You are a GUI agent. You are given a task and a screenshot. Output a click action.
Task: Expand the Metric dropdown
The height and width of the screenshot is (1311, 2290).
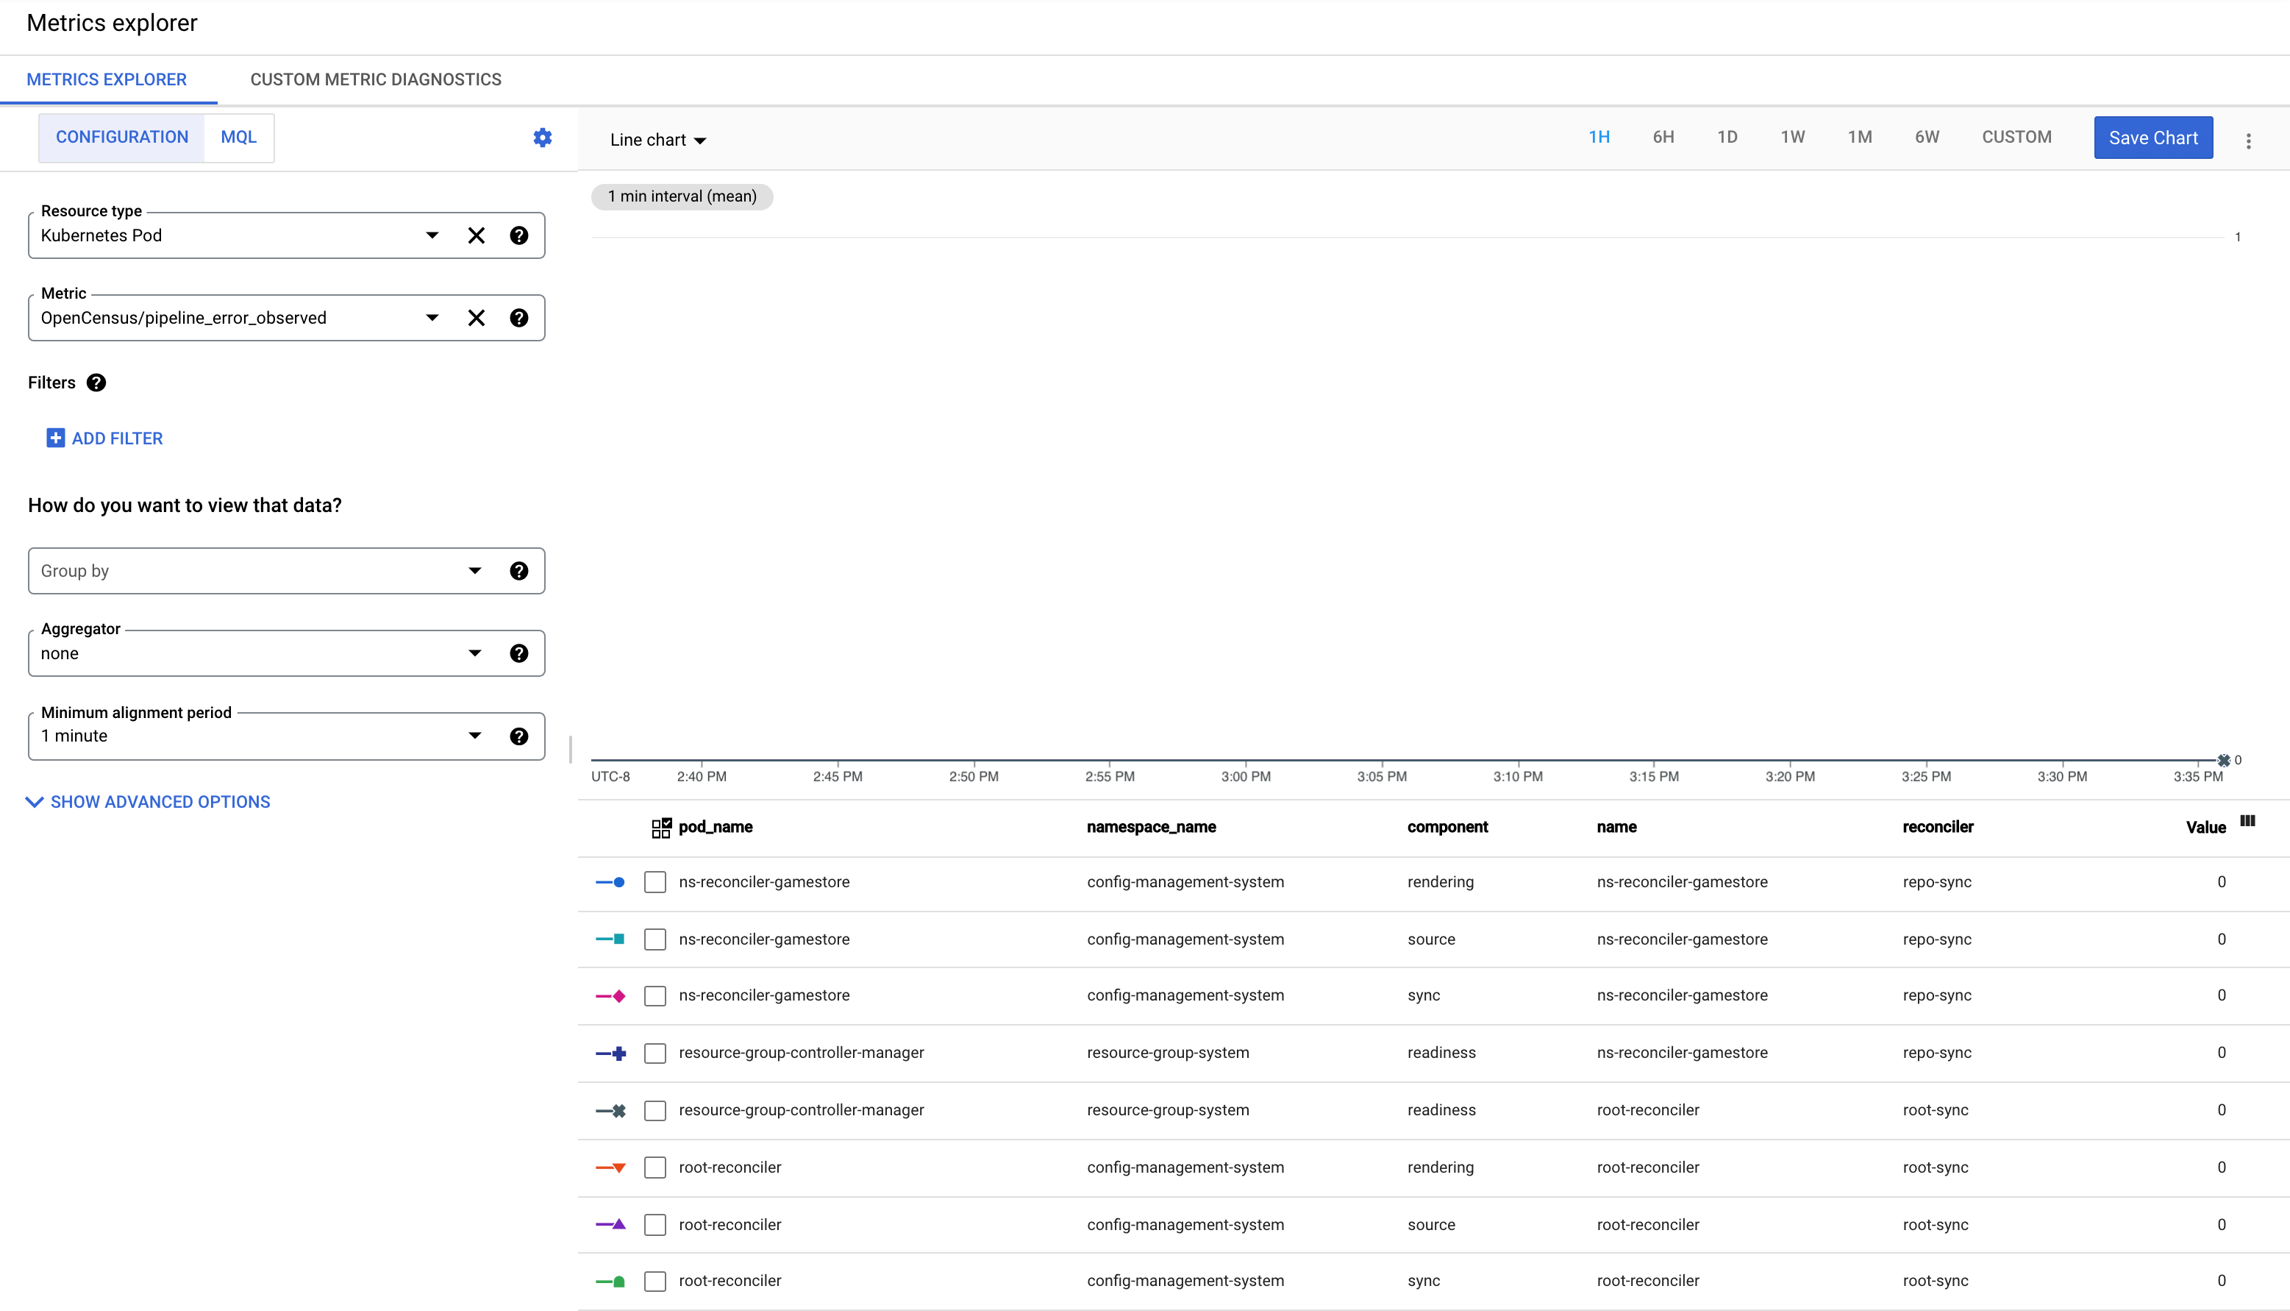(x=434, y=316)
